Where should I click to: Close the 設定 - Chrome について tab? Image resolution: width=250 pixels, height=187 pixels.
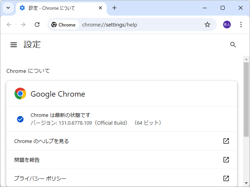click(100, 8)
